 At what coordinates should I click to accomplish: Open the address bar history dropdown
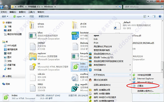(116, 7)
